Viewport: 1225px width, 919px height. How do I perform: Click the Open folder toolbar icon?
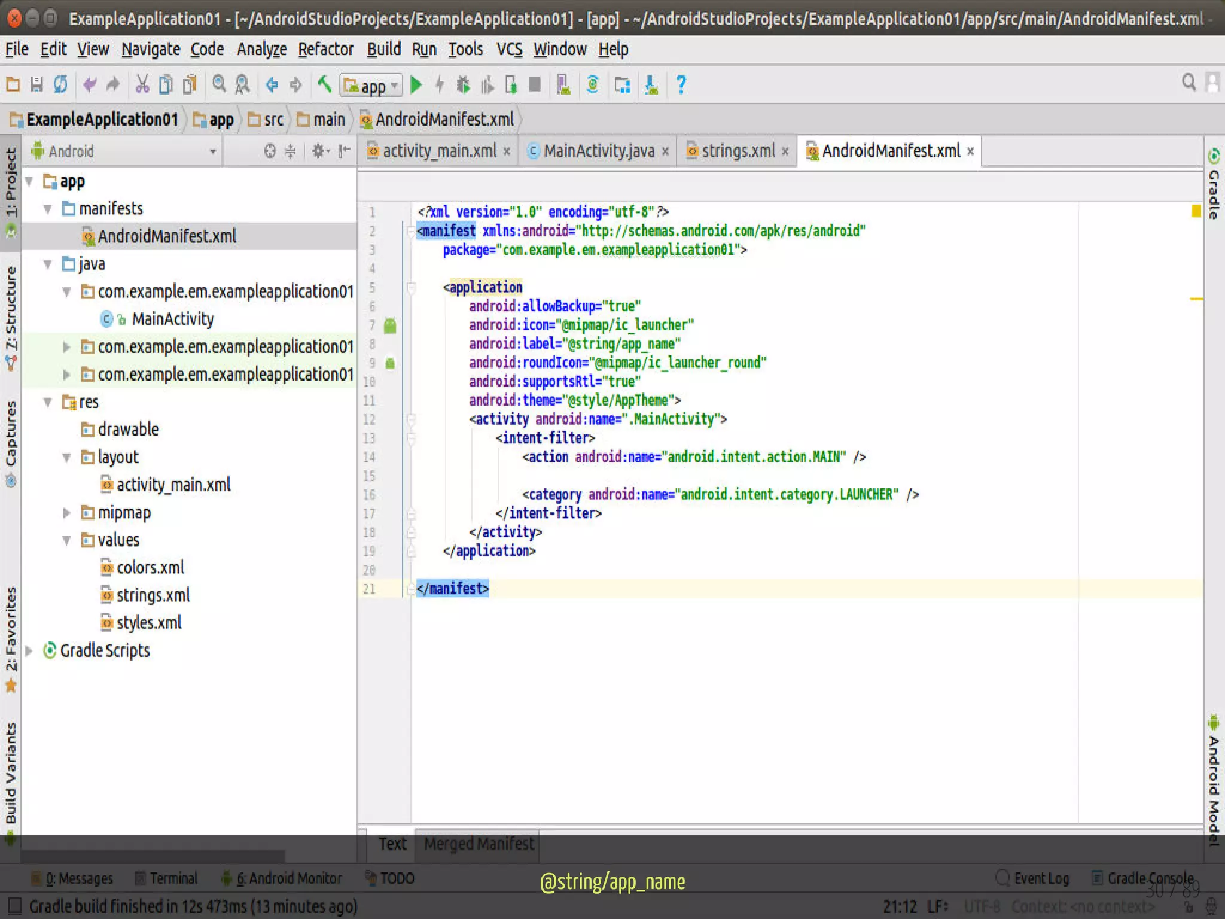(x=13, y=84)
